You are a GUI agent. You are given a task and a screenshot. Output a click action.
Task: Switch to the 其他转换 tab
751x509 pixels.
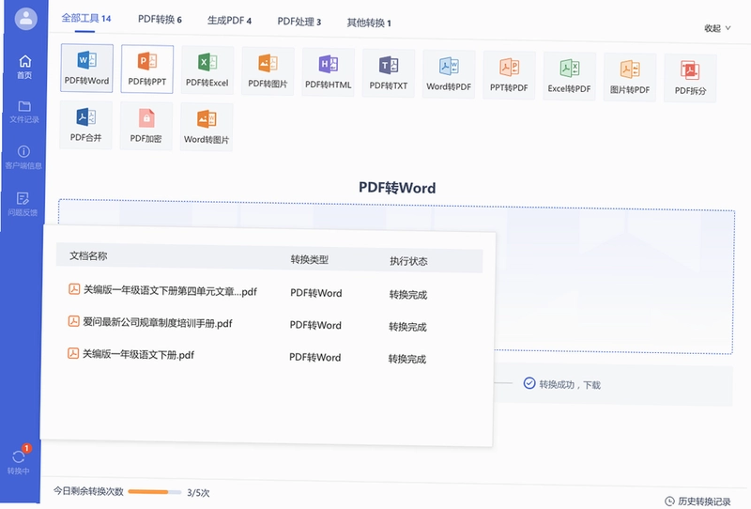click(369, 23)
